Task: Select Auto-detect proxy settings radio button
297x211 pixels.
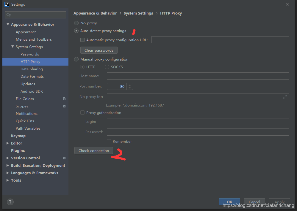Action: [x=76, y=31]
